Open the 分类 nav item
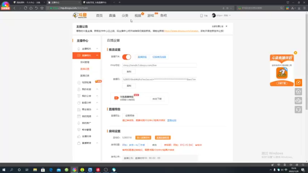Image resolution: width=308 pixels, height=173 pixels. pos(125,15)
